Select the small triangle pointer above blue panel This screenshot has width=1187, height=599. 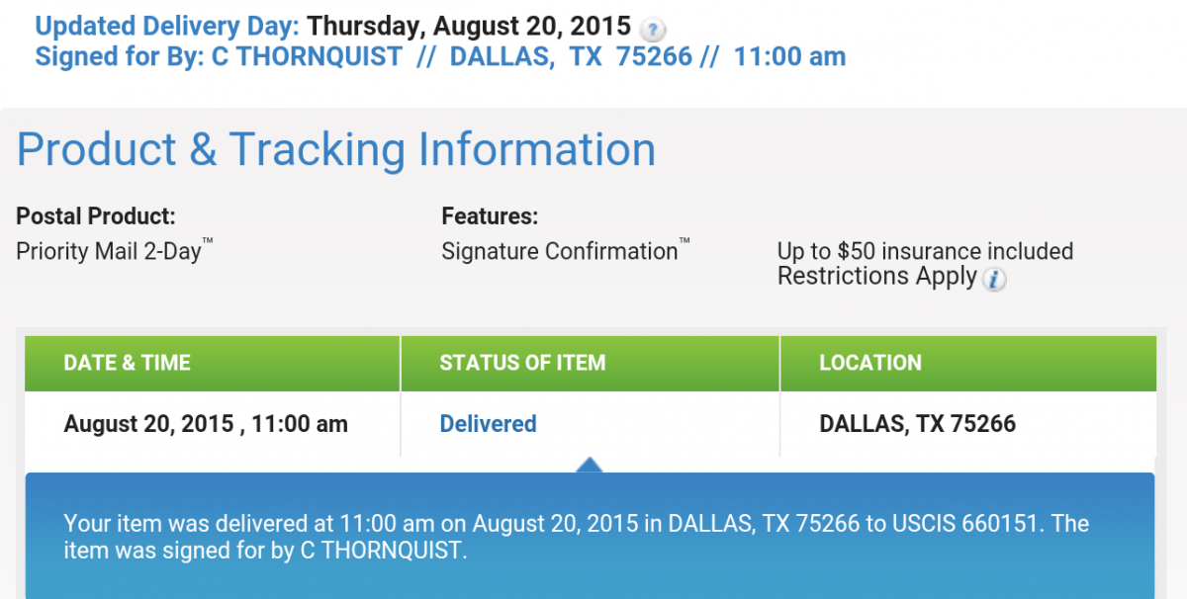tap(590, 465)
